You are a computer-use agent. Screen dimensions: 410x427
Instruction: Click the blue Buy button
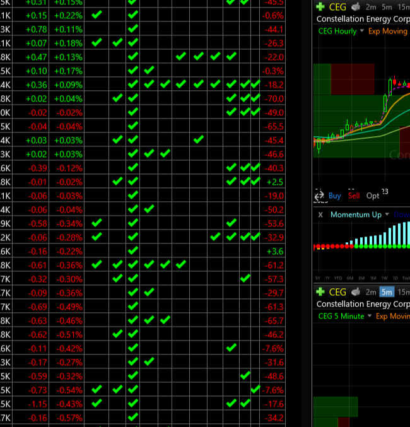334,196
